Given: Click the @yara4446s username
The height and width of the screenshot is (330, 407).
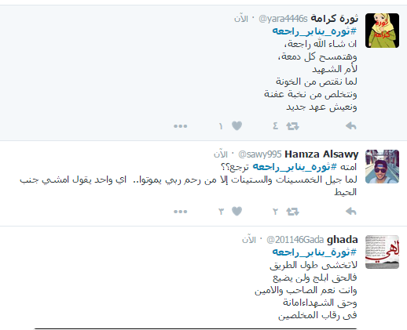Looking at the screenshot, I should [283, 19].
